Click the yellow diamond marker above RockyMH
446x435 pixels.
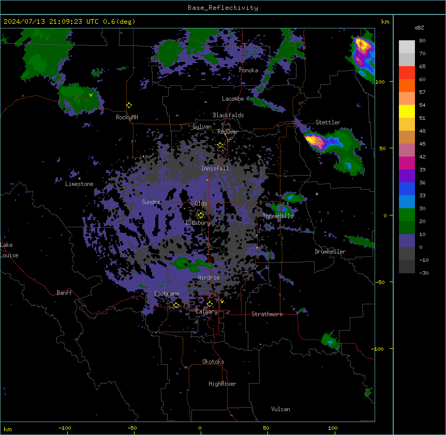point(129,105)
